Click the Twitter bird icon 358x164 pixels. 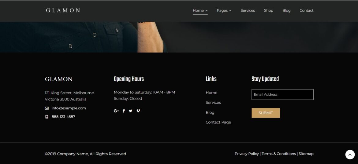click(x=131, y=111)
